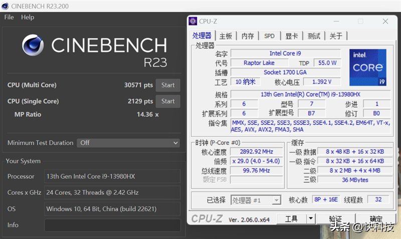The image size is (401, 239).
Task: Switch to the 主板 tab
Action: (226, 36)
